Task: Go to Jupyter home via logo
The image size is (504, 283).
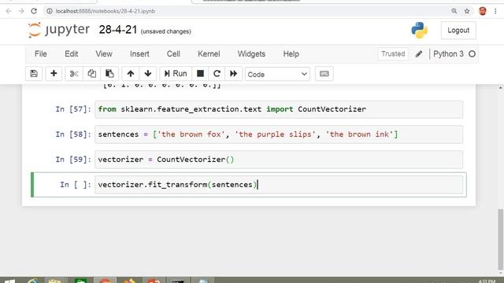Action: point(59,30)
